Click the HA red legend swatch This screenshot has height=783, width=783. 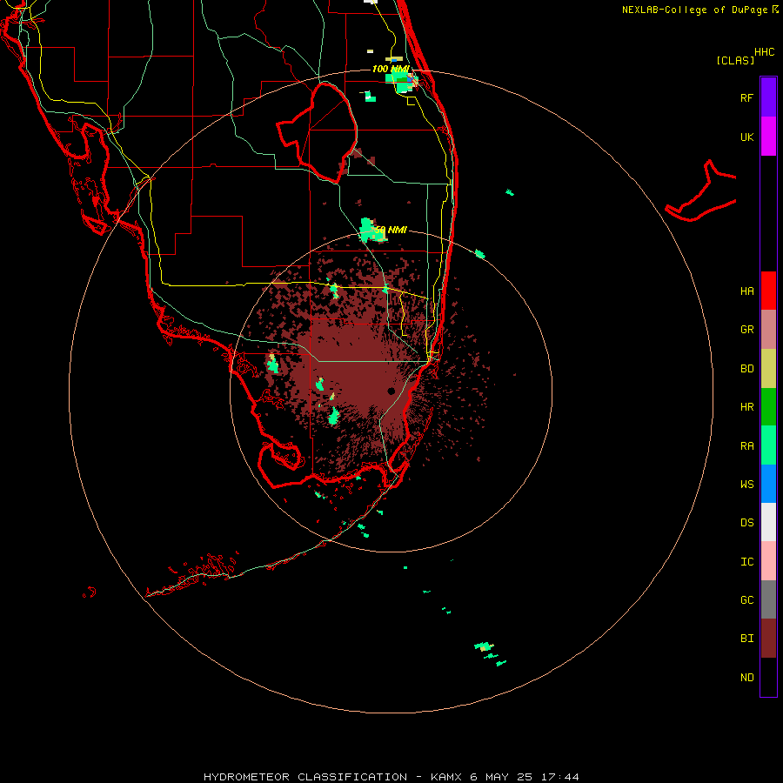pos(768,291)
